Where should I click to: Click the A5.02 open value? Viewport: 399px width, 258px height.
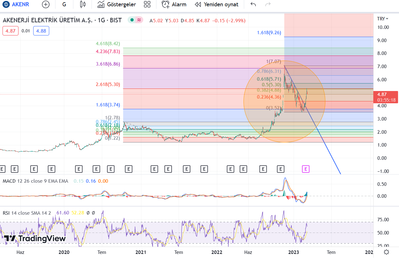pyautogui.click(x=156, y=20)
